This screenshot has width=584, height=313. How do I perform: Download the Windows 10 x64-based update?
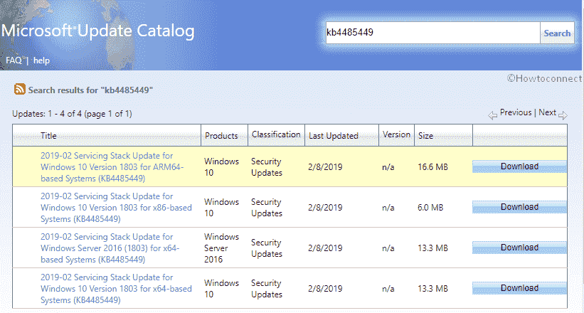(519, 288)
